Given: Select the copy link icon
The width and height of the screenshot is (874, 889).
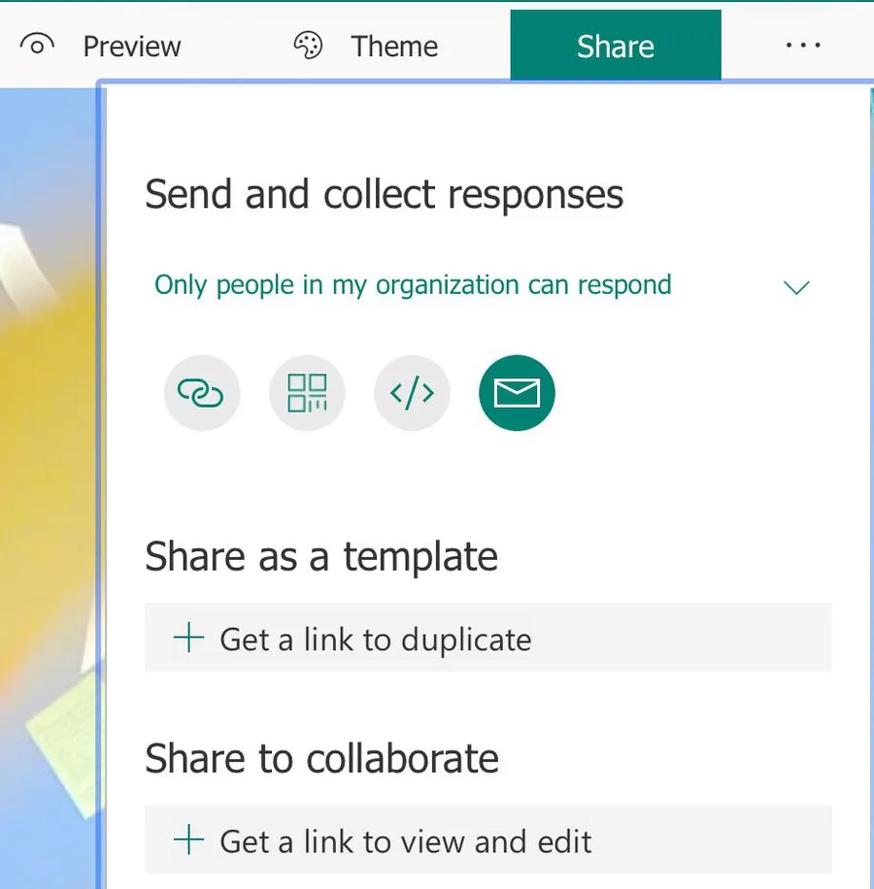Looking at the screenshot, I should tap(202, 393).
